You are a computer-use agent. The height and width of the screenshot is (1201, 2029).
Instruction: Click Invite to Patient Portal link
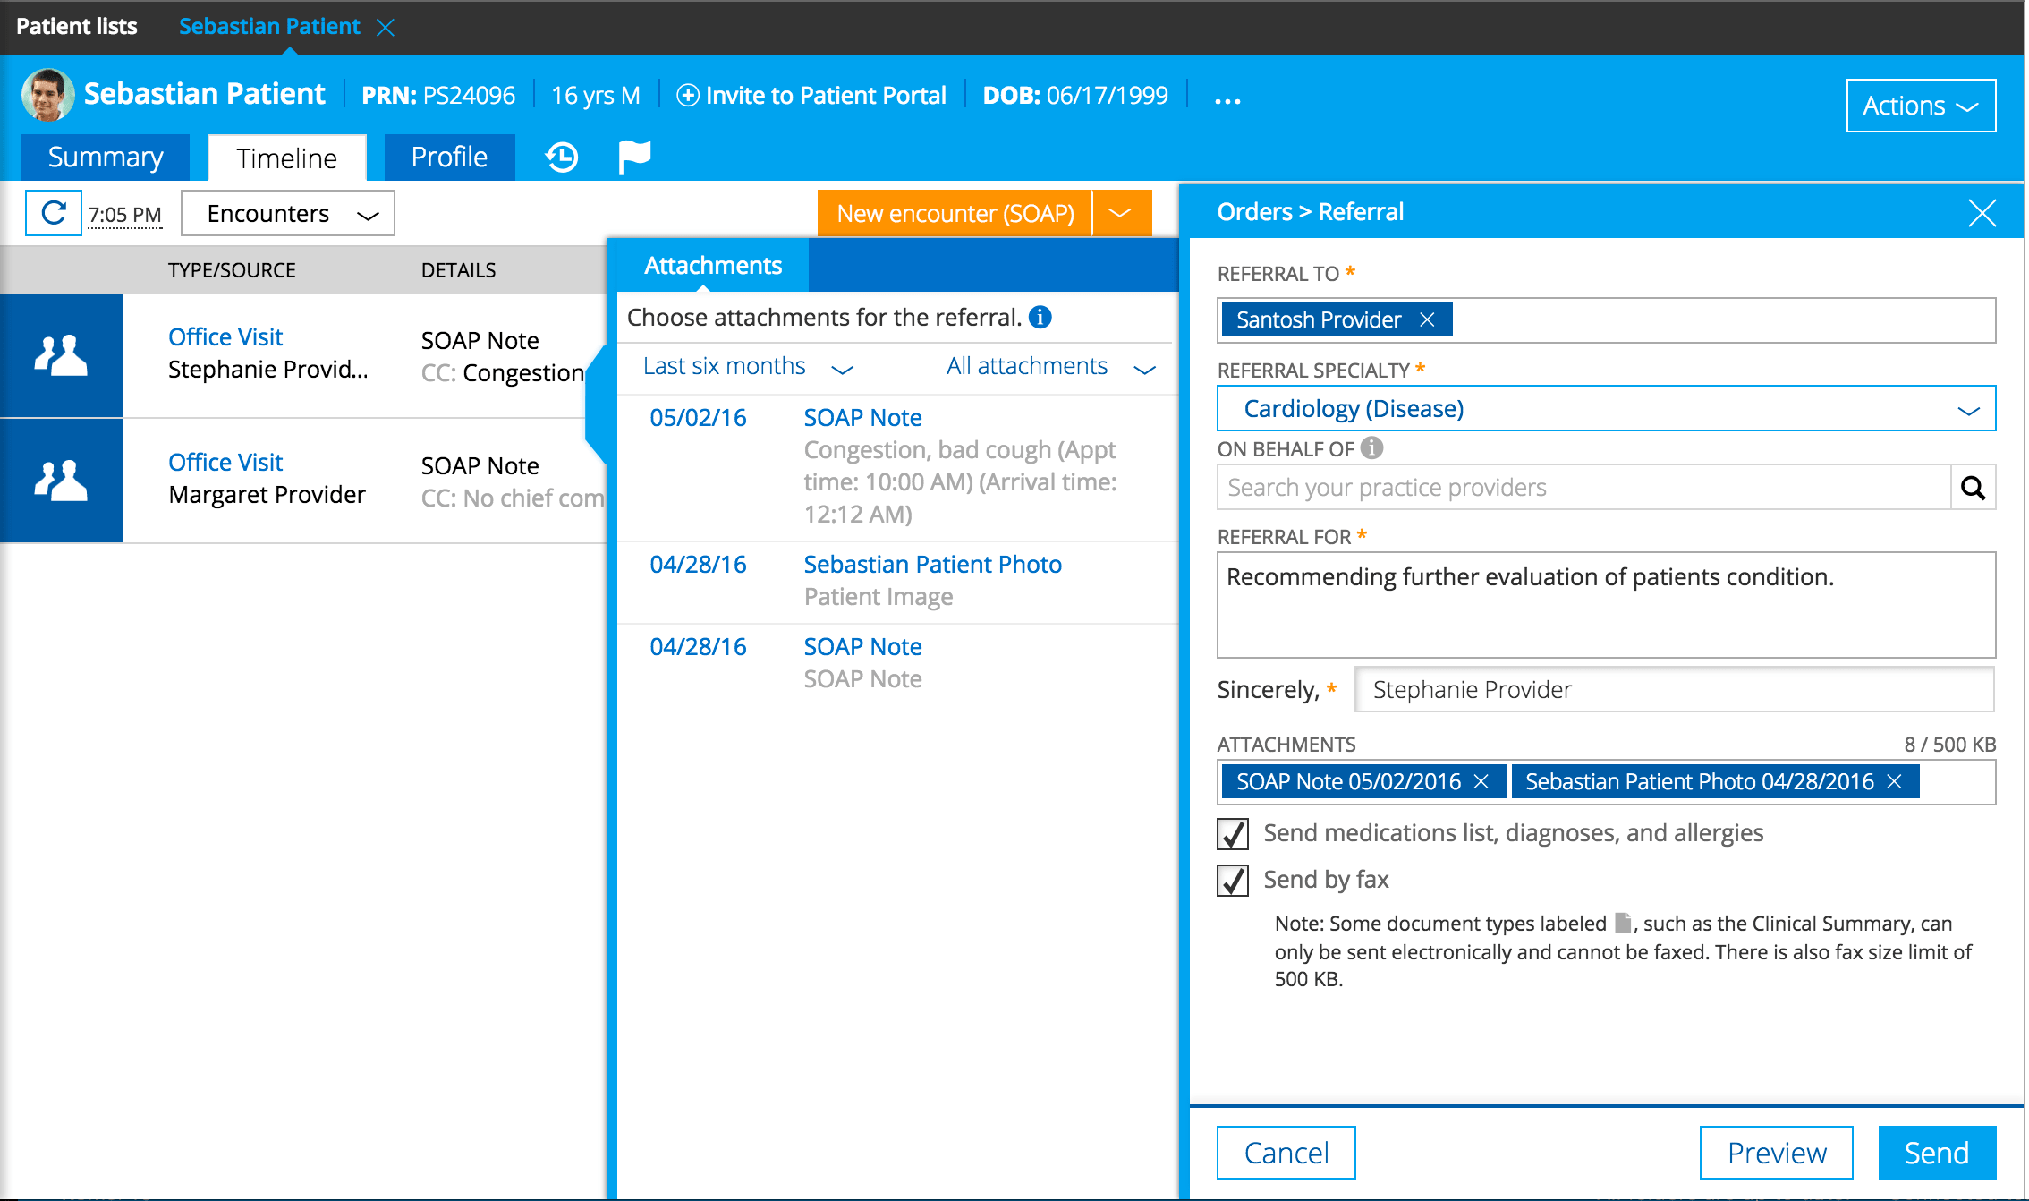pyautogui.click(x=811, y=96)
